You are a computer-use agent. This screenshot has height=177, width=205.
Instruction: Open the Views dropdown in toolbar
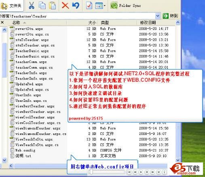[100, 6]
